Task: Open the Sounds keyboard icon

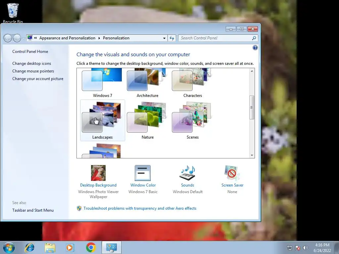Action: click(x=187, y=173)
